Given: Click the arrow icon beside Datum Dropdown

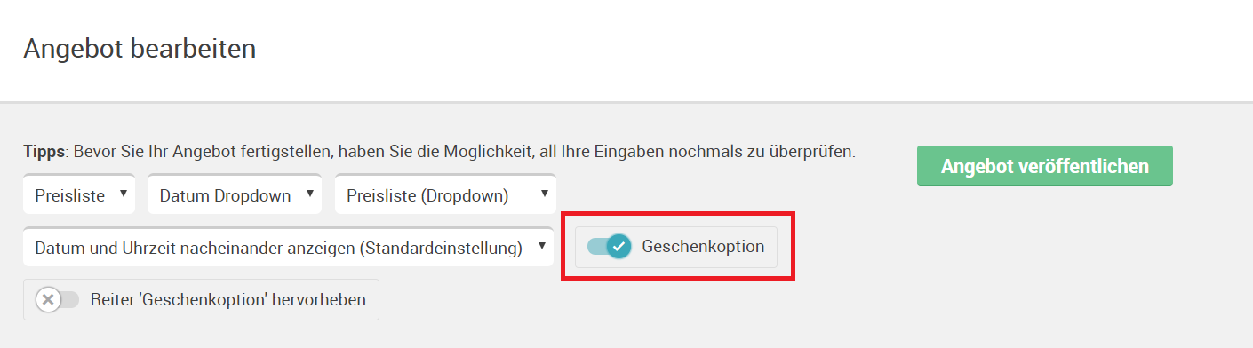Looking at the screenshot, I should 309,193.
